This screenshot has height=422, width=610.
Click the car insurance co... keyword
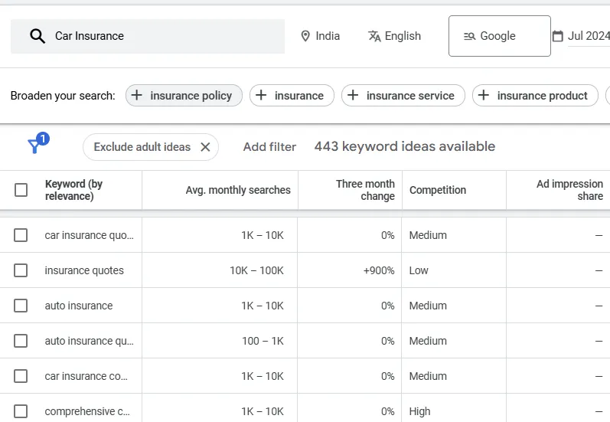pyautogui.click(x=86, y=376)
